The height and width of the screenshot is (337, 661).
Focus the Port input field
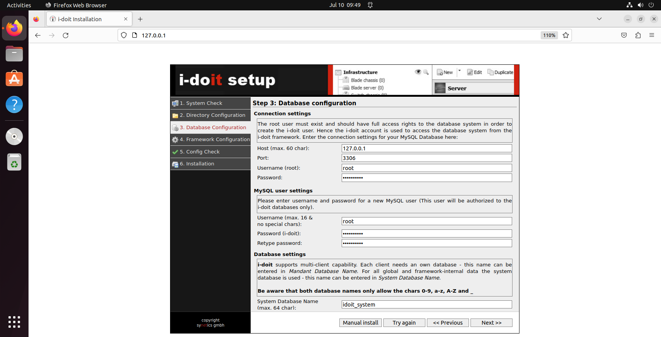click(x=427, y=158)
